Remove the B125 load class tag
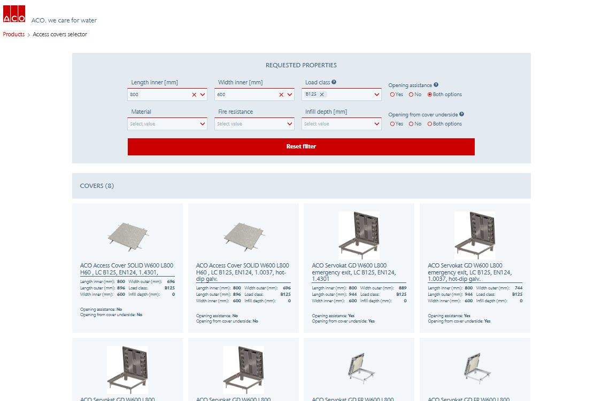610x401 pixels. [322, 95]
